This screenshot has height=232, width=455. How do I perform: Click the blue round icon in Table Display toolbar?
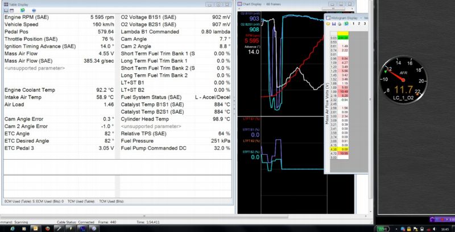(x=33, y=10)
